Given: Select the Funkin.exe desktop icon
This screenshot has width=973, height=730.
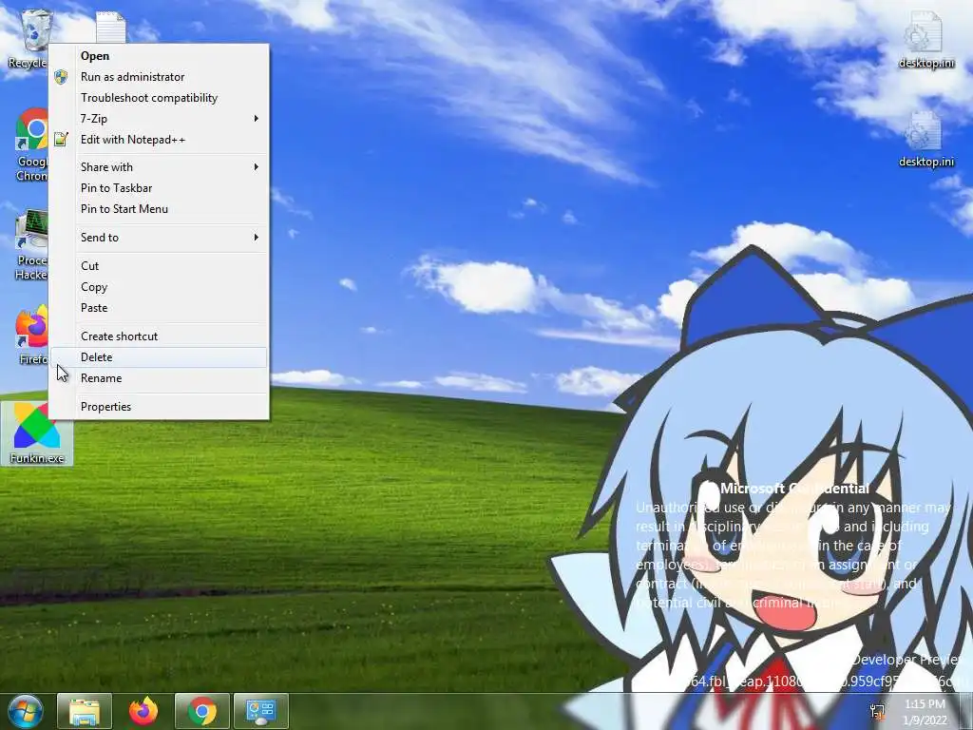Looking at the screenshot, I should [37, 433].
